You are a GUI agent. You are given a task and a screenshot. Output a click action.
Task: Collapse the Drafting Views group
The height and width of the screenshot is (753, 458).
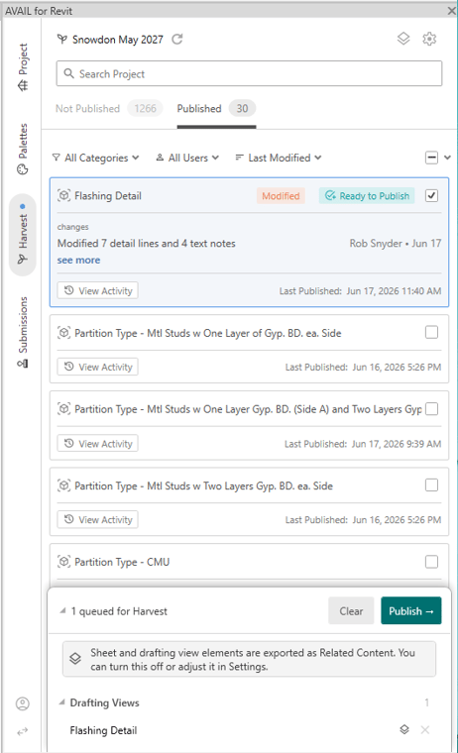click(61, 702)
